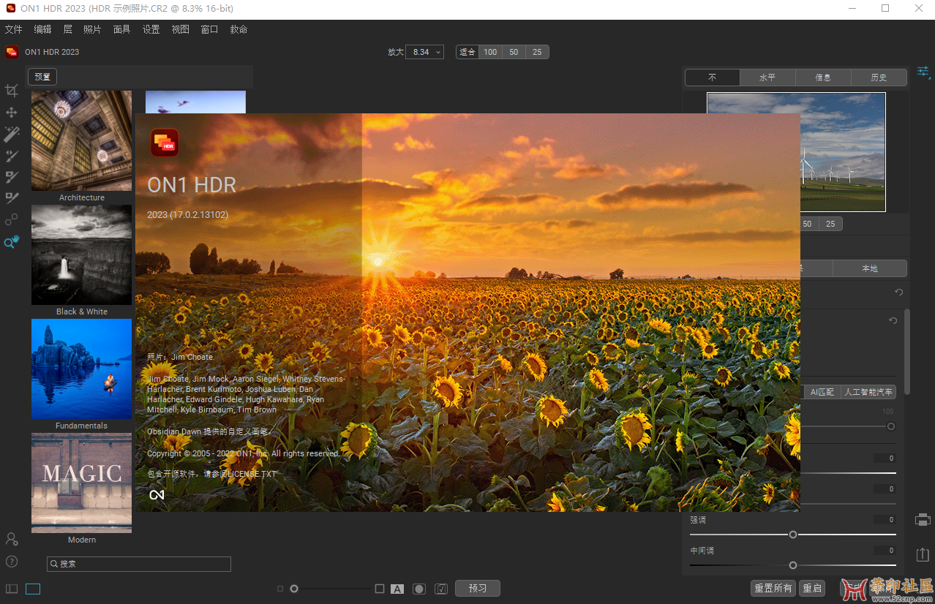This screenshot has width=935, height=604.
Task: Click the ON1 logo at splash bottom
Action: (157, 495)
